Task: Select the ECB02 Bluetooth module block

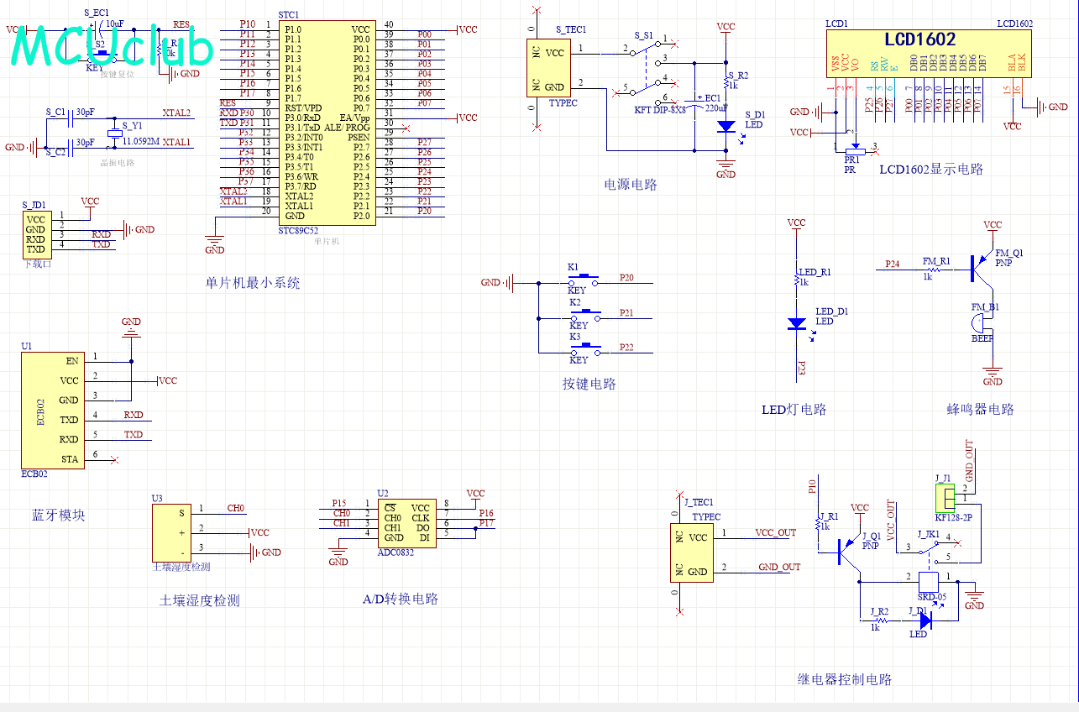Action: point(51,410)
